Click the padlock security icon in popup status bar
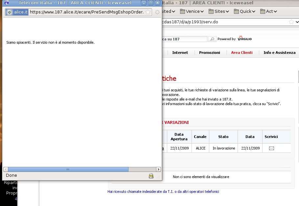Screen dimensions: 299x206 click(151, 176)
